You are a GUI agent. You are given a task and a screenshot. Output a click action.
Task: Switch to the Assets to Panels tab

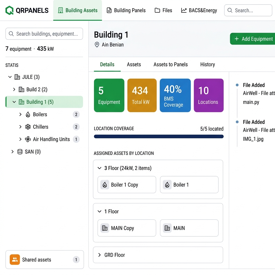171,64
